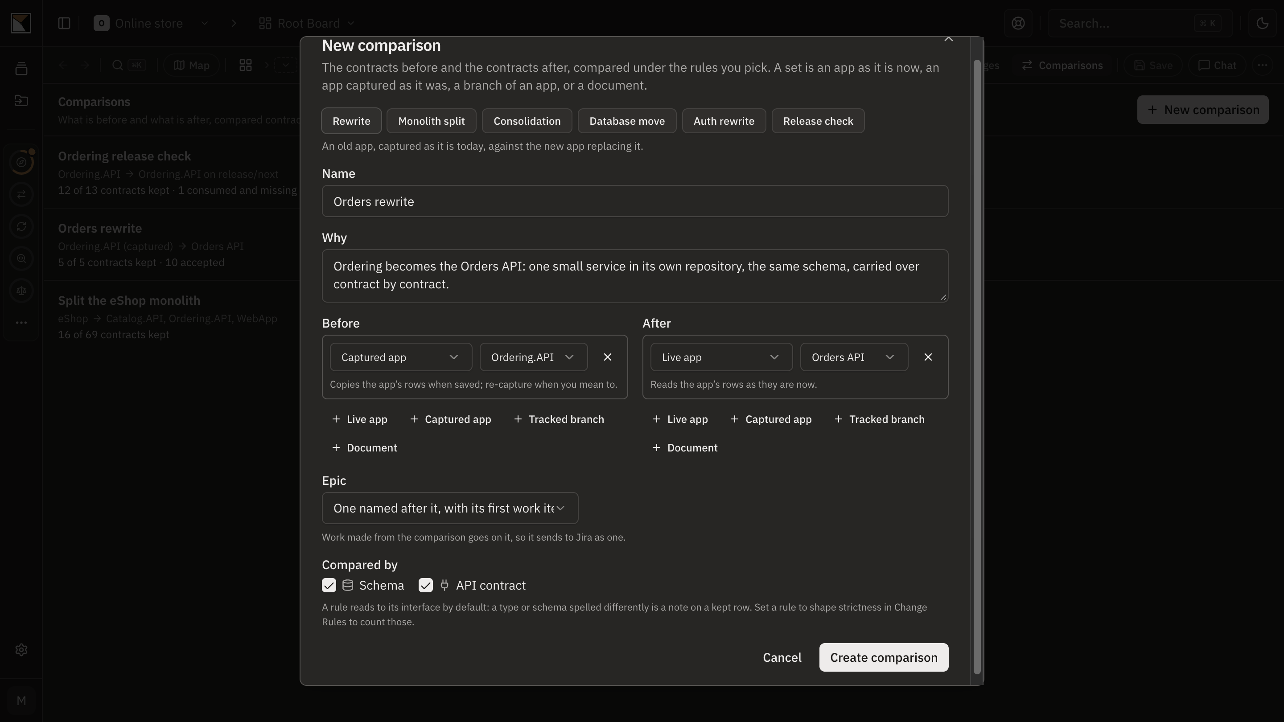
Task: Open the import icon in left sidebar
Action: (21, 101)
